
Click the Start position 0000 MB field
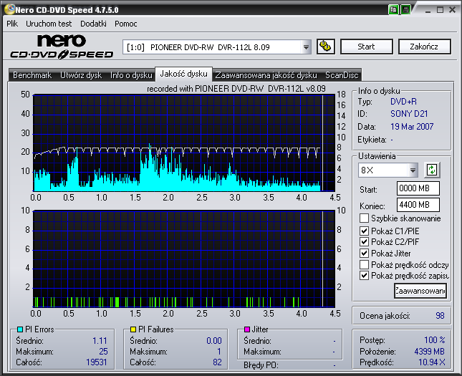pos(418,188)
